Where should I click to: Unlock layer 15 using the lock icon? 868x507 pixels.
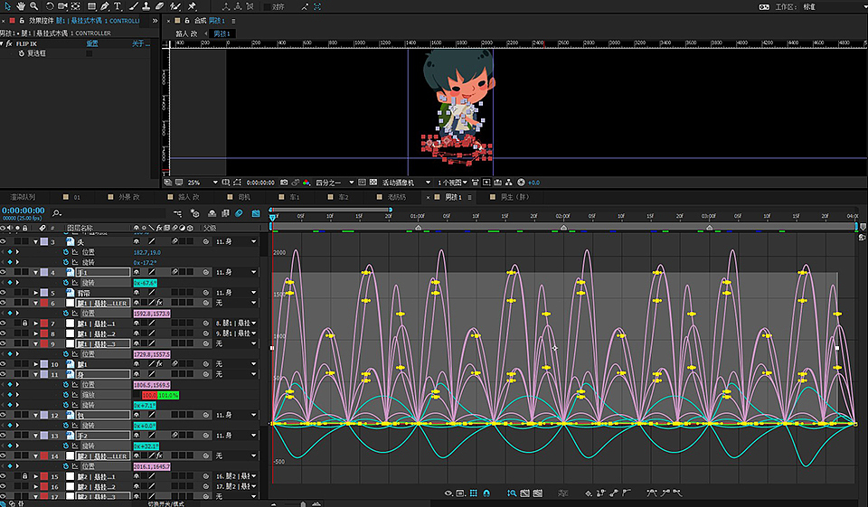click(25, 476)
